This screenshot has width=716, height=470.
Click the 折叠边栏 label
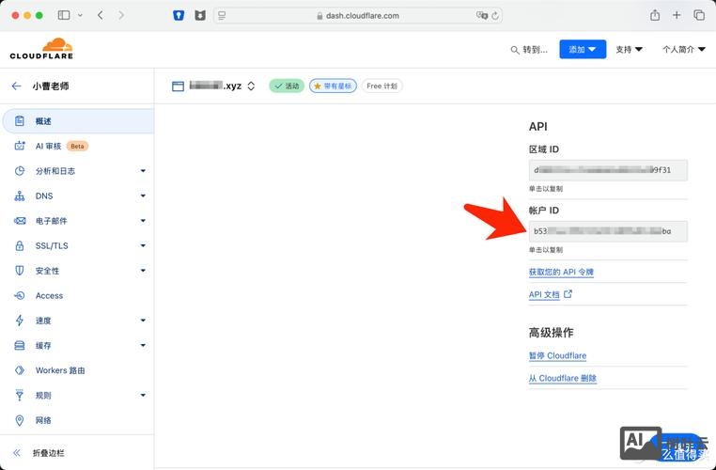[x=49, y=453]
